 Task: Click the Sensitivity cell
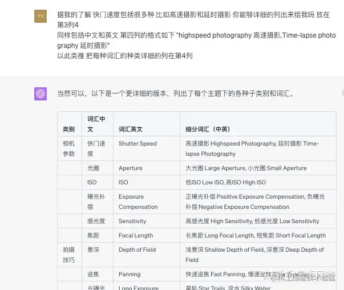coord(147,221)
